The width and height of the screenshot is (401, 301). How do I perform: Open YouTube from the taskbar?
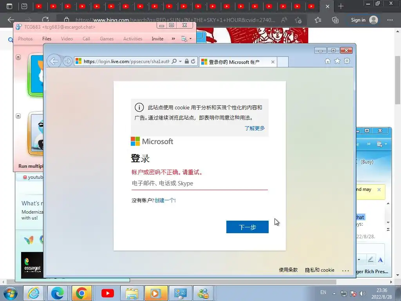[x=108, y=293]
